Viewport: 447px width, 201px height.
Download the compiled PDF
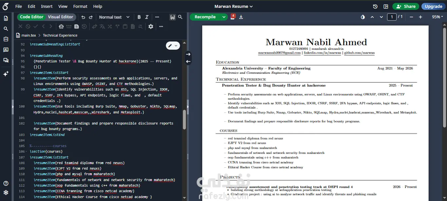pyautogui.click(x=241, y=17)
